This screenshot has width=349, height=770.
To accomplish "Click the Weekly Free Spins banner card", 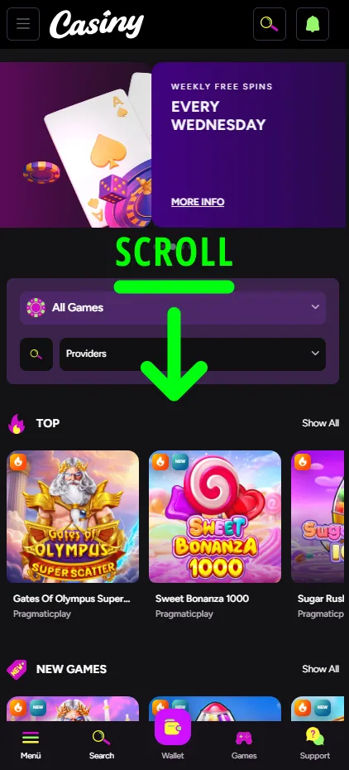I will pos(250,145).
